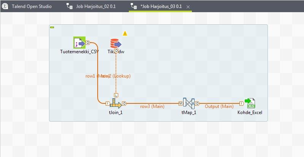Click the job icon on Harjoitus_02 tab
This screenshot has width=304, height=157.
tap(70, 6)
